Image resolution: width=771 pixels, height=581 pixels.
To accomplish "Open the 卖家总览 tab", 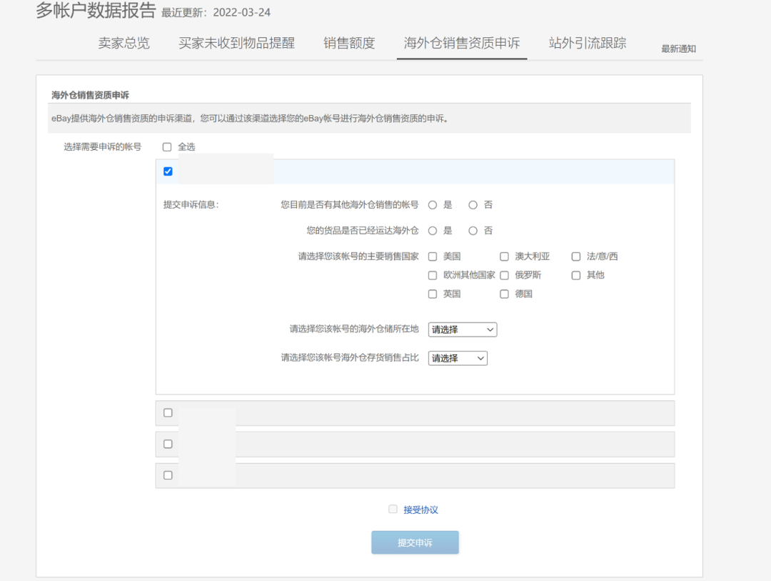I will pos(124,43).
